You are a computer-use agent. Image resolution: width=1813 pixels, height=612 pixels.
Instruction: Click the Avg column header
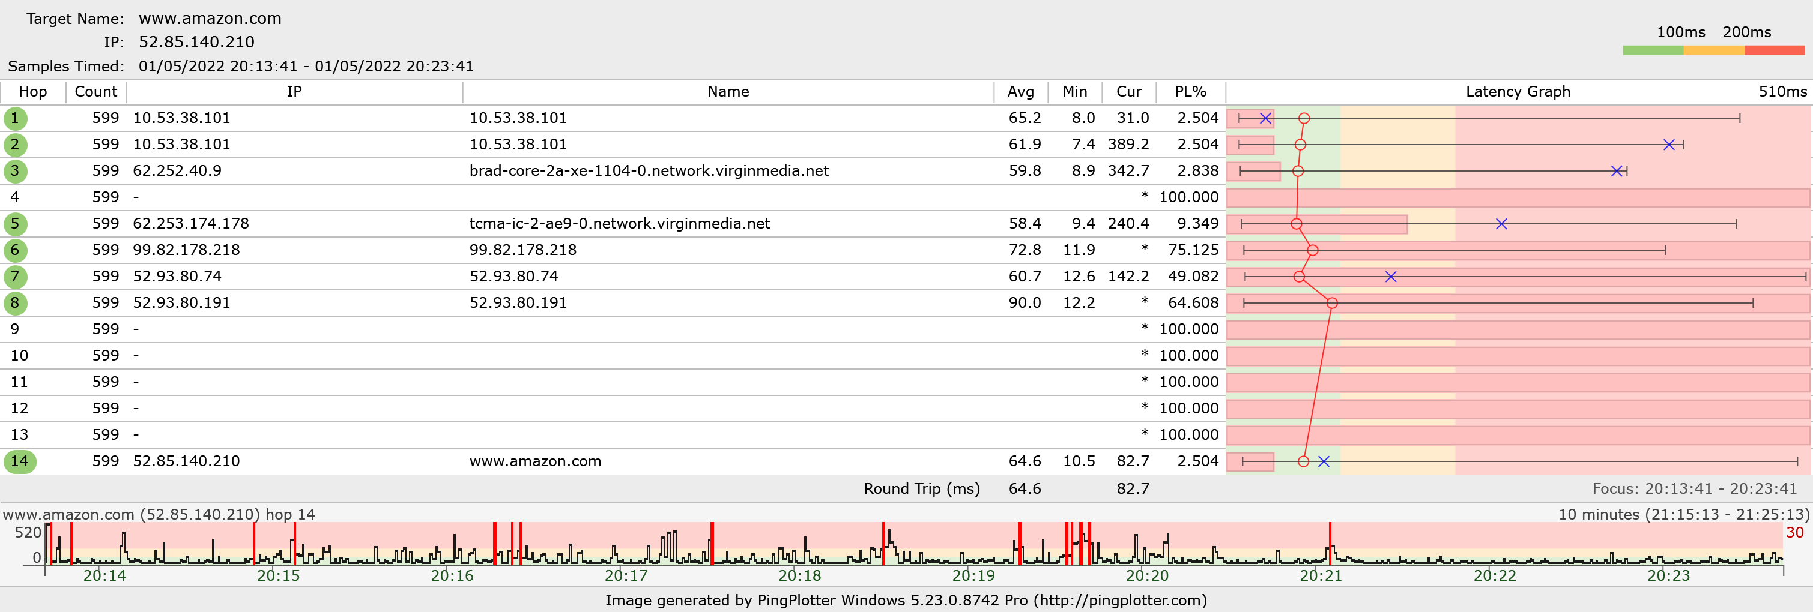[x=1020, y=91]
